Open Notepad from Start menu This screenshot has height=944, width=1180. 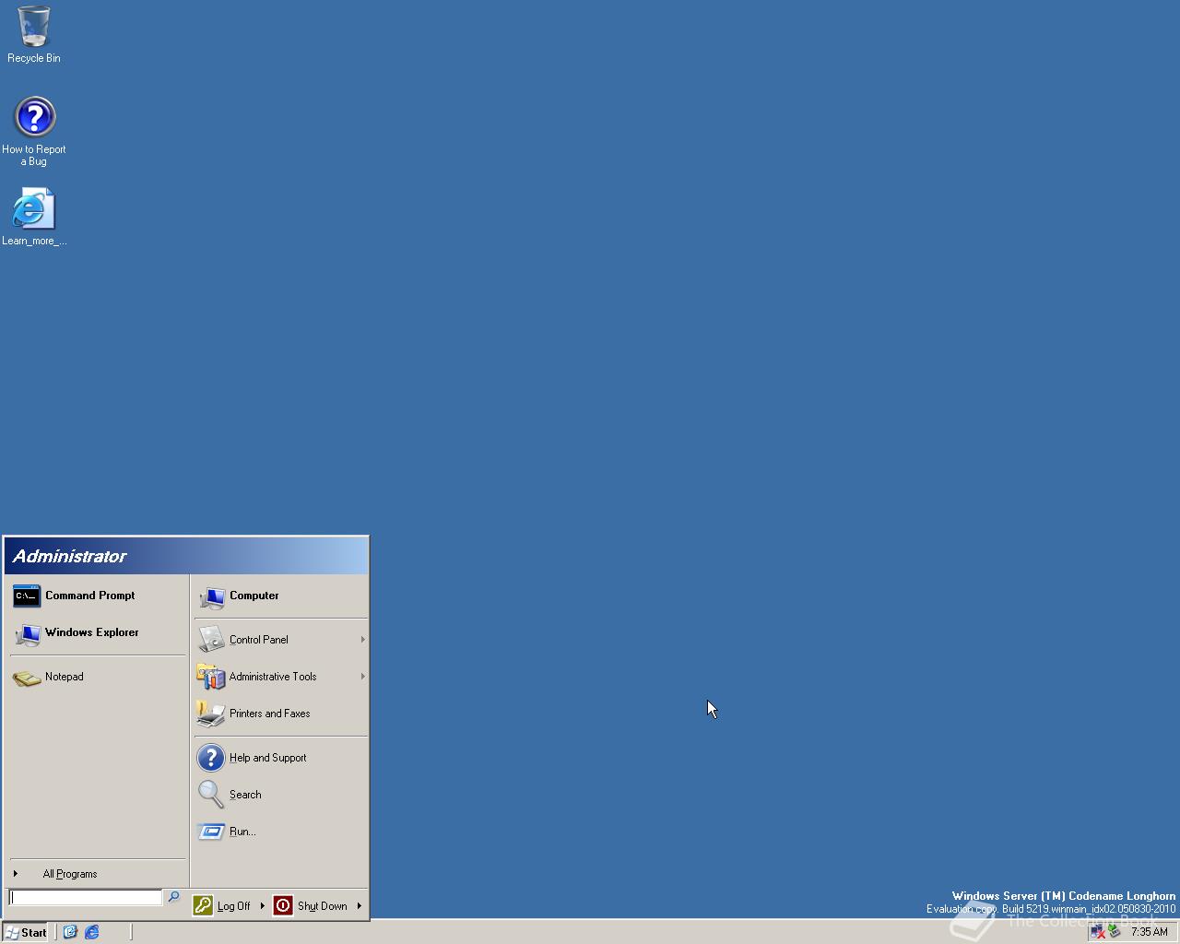(97, 677)
